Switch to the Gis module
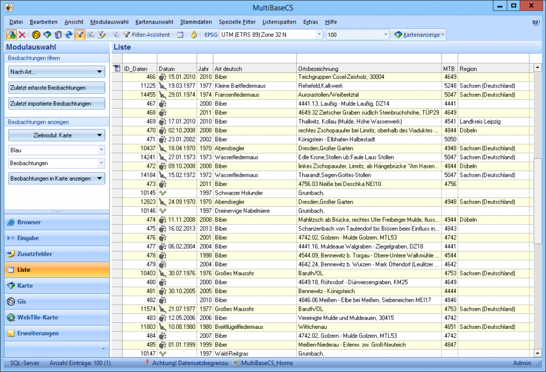Image resolution: width=546 pixels, height=372 pixels. click(x=57, y=301)
